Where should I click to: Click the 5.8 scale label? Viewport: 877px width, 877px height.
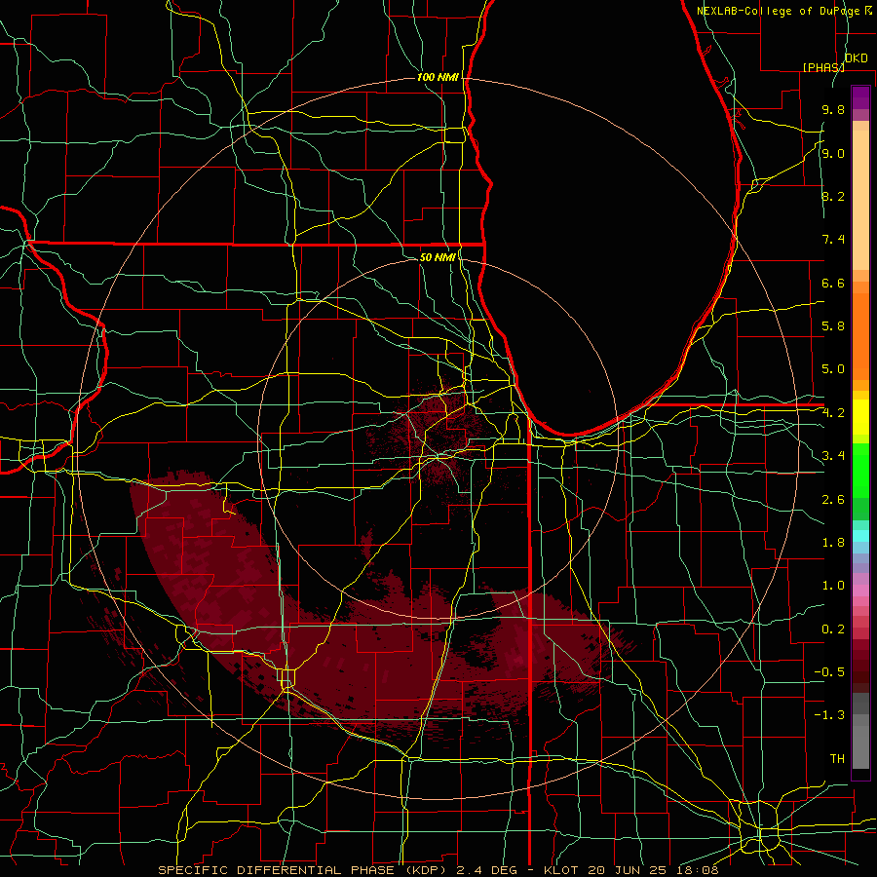[x=833, y=326]
